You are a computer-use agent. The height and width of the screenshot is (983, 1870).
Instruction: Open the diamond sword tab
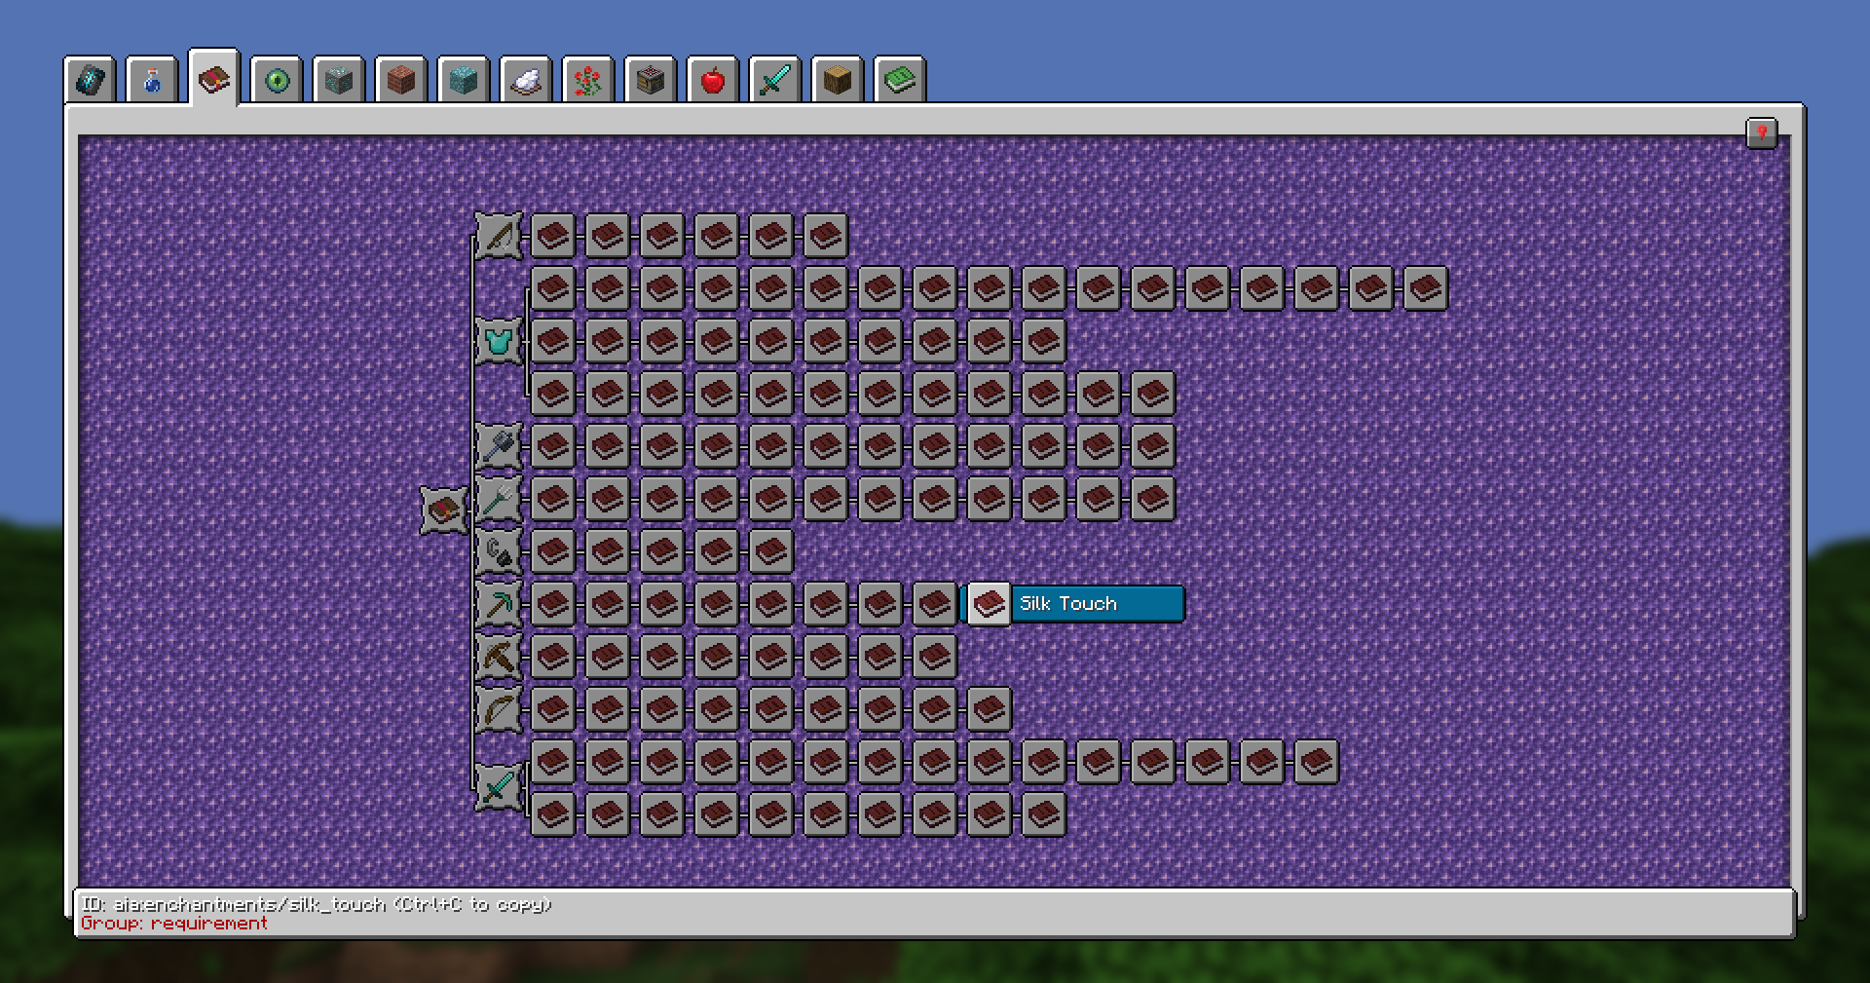(x=775, y=80)
